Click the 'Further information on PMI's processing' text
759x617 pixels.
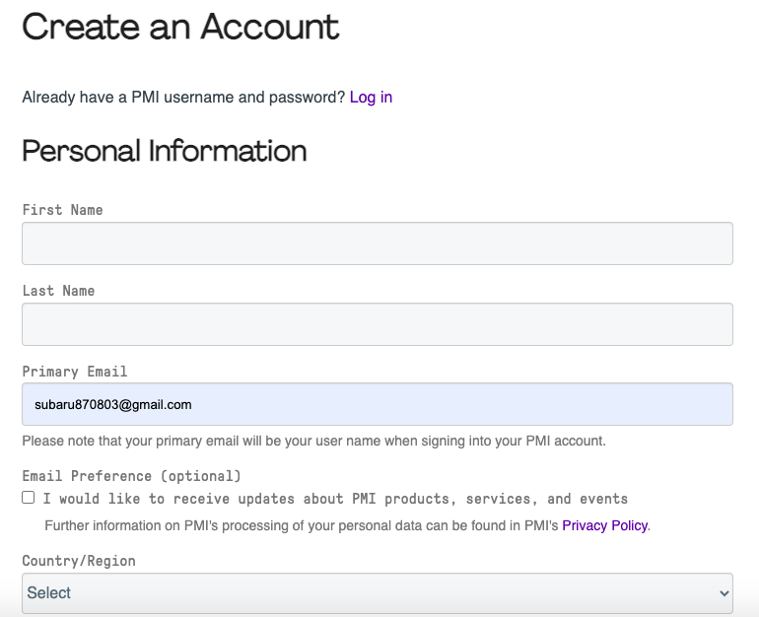(302, 525)
